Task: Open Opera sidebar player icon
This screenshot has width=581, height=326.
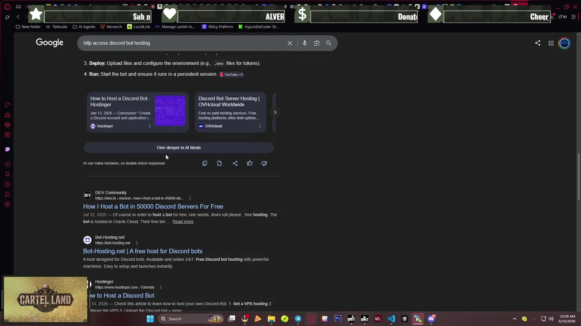Action: click(x=7, y=164)
